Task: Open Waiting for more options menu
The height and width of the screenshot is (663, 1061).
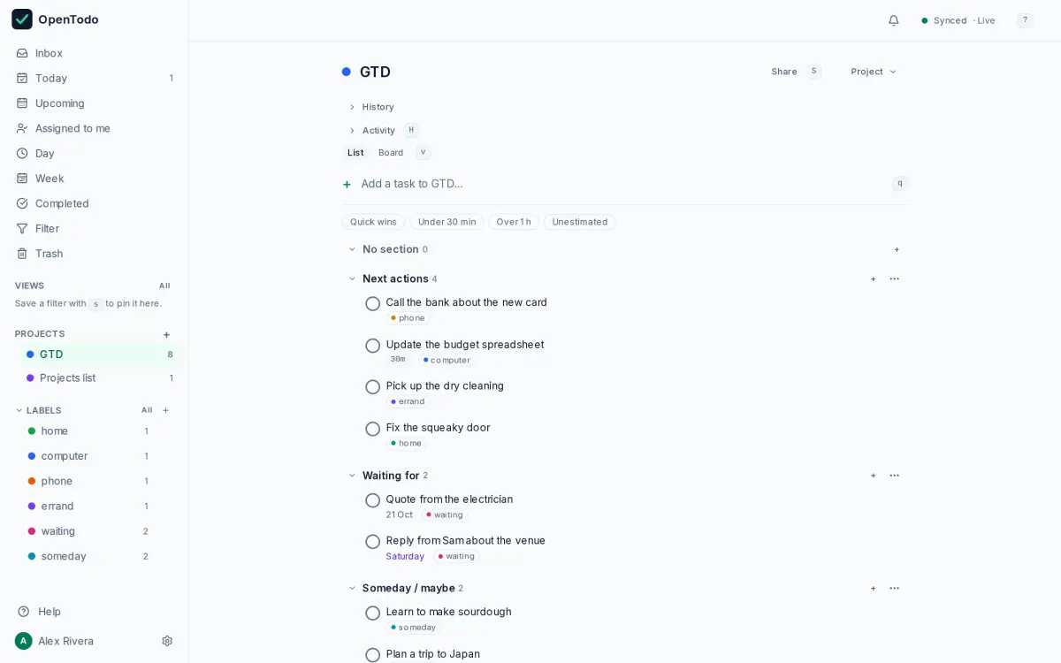Action: tap(895, 476)
